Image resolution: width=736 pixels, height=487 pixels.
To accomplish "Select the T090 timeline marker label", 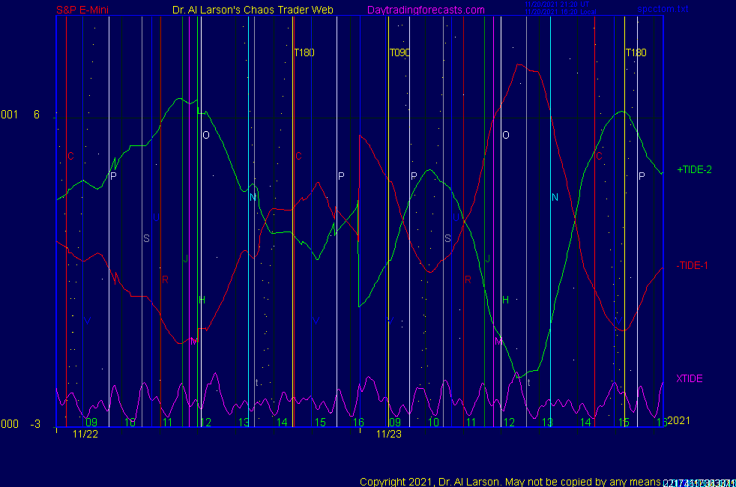I will pyautogui.click(x=399, y=53).
